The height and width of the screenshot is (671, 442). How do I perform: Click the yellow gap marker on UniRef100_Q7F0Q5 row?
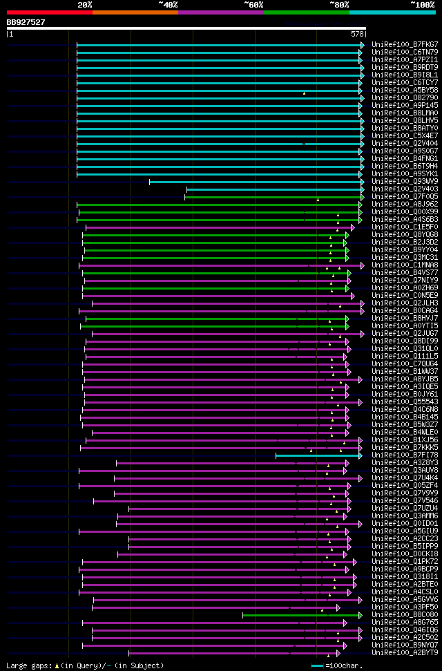pyautogui.click(x=318, y=200)
